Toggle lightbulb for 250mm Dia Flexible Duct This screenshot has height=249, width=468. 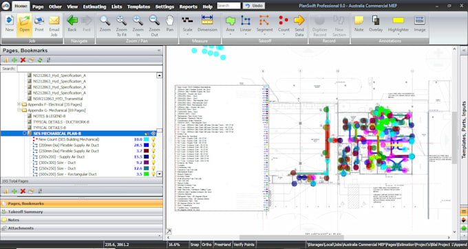tap(153, 151)
